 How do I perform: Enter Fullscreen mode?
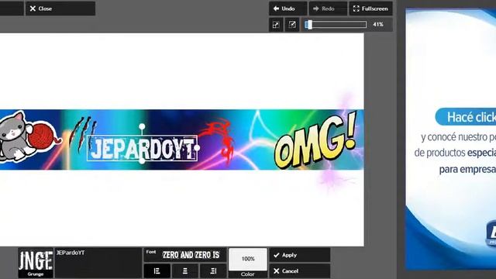(370, 9)
